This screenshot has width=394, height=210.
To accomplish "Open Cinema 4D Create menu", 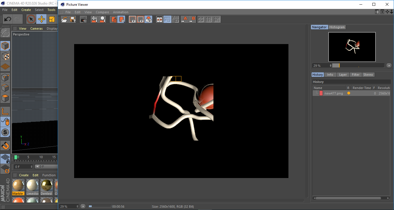I will (x=26, y=10).
